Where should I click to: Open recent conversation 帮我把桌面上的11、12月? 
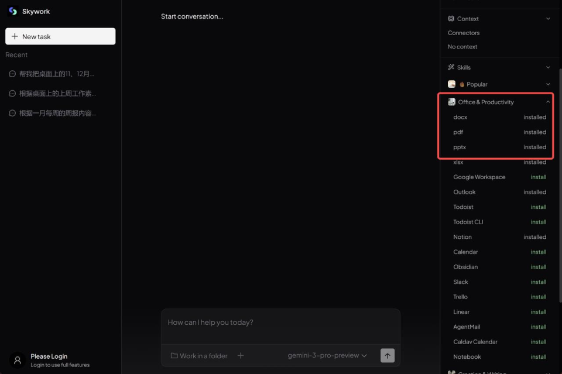pyautogui.click(x=57, y=74)
